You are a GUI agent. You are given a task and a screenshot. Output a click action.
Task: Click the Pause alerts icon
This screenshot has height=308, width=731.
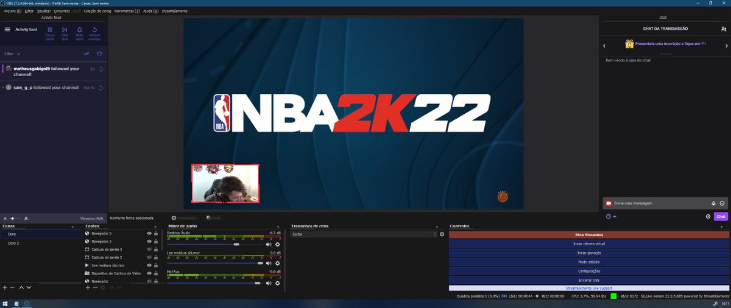[x=50, y=29]
